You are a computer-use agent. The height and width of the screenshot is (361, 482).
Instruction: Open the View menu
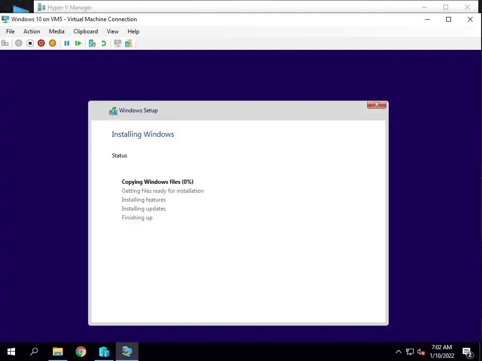point(112,31)
